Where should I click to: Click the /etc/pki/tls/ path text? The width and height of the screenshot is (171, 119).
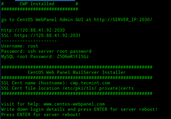(80, 88)
